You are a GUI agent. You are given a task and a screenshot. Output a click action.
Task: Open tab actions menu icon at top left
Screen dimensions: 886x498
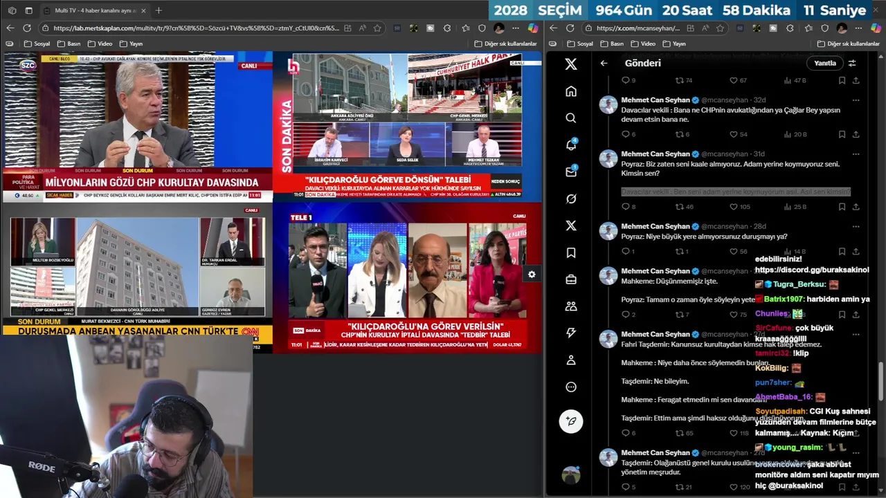[x=28, y=10]
